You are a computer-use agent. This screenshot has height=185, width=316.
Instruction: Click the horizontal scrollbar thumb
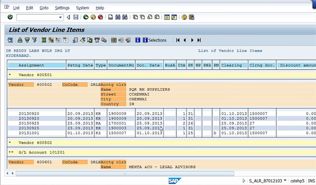[125, 174]
